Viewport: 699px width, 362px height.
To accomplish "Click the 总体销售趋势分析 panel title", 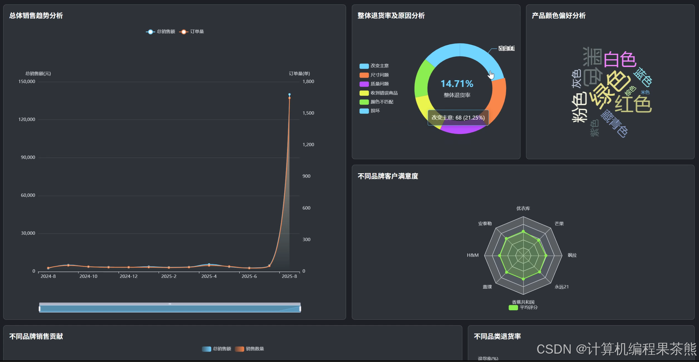I will (36, 15).
